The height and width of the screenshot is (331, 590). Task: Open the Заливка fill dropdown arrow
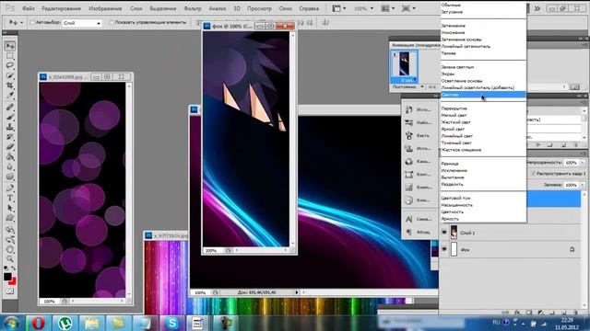(x=583, y=185)
